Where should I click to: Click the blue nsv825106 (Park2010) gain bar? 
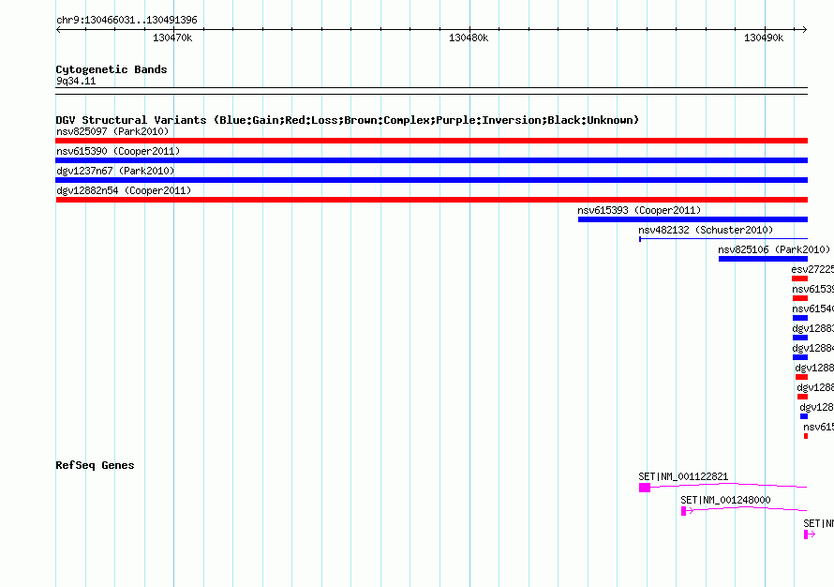click(x=763, y=259)
